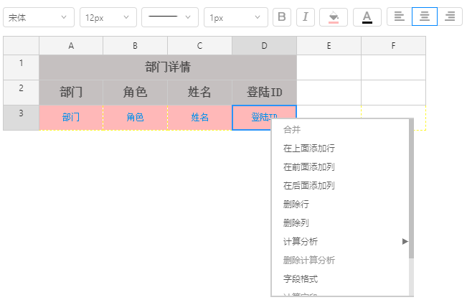Open the border line style dropdown

169,17
